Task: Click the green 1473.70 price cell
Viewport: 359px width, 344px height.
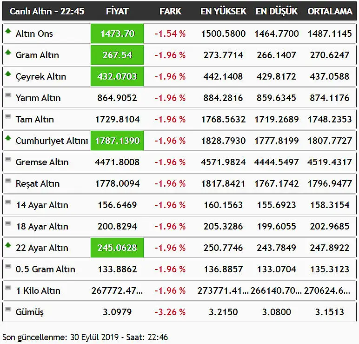Action: (117, 34)
